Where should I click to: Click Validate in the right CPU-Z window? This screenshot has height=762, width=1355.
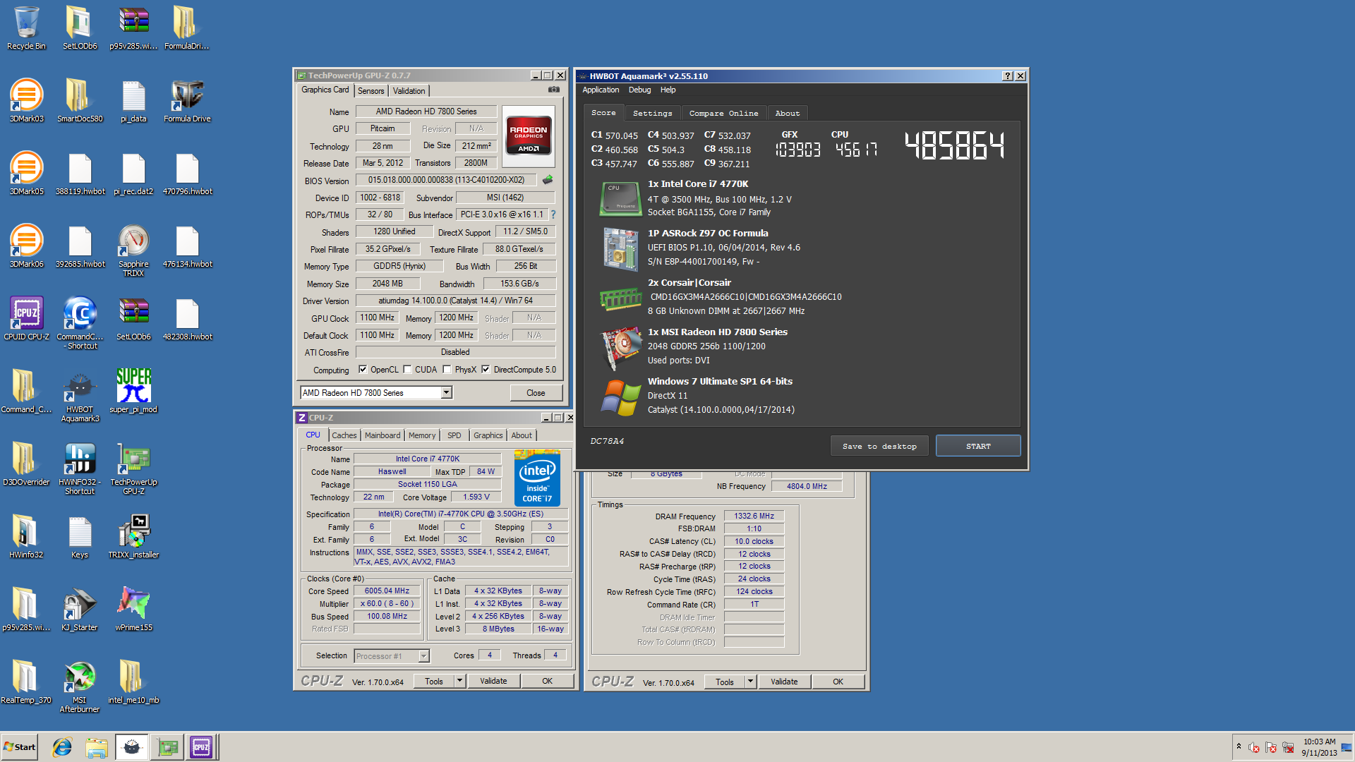tap(784, 682)
